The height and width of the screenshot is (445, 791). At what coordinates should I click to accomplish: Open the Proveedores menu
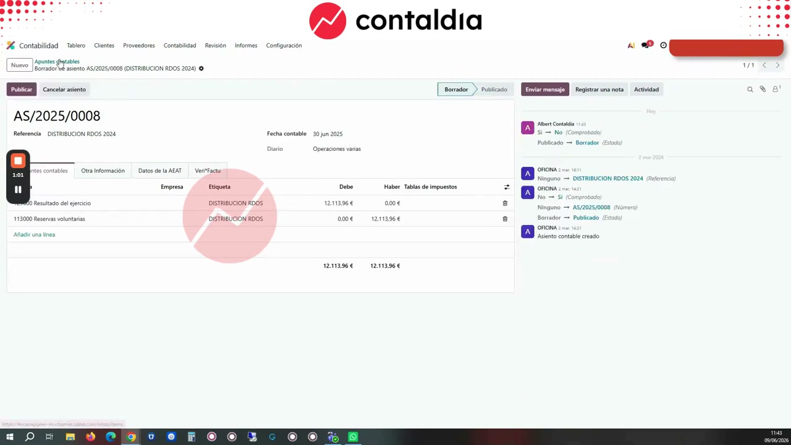pos(139,46)
